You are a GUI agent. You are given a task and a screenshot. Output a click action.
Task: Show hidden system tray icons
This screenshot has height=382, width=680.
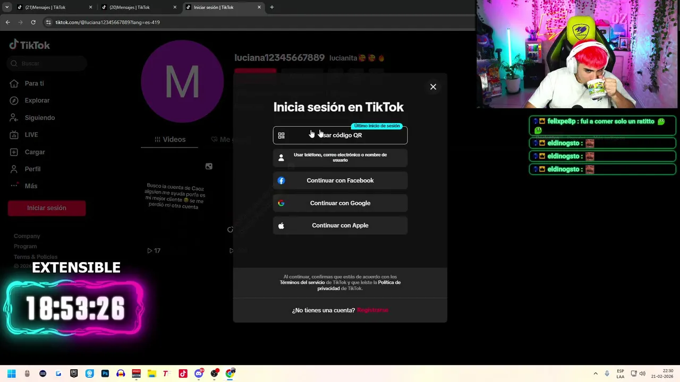tap(596, 374)
